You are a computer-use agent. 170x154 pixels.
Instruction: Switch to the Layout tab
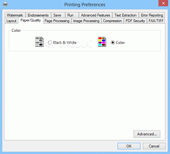12,21
